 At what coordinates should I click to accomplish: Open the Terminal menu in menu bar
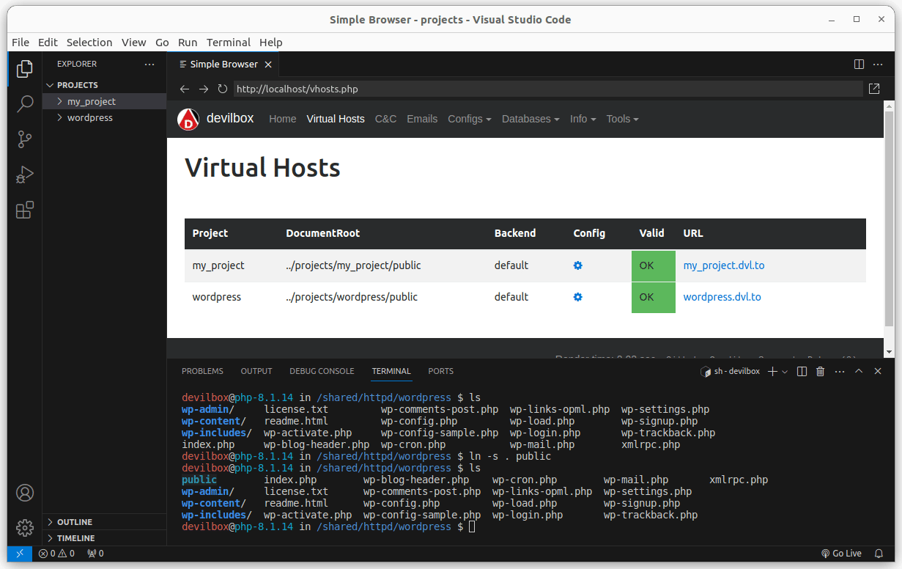click(228, 43)
